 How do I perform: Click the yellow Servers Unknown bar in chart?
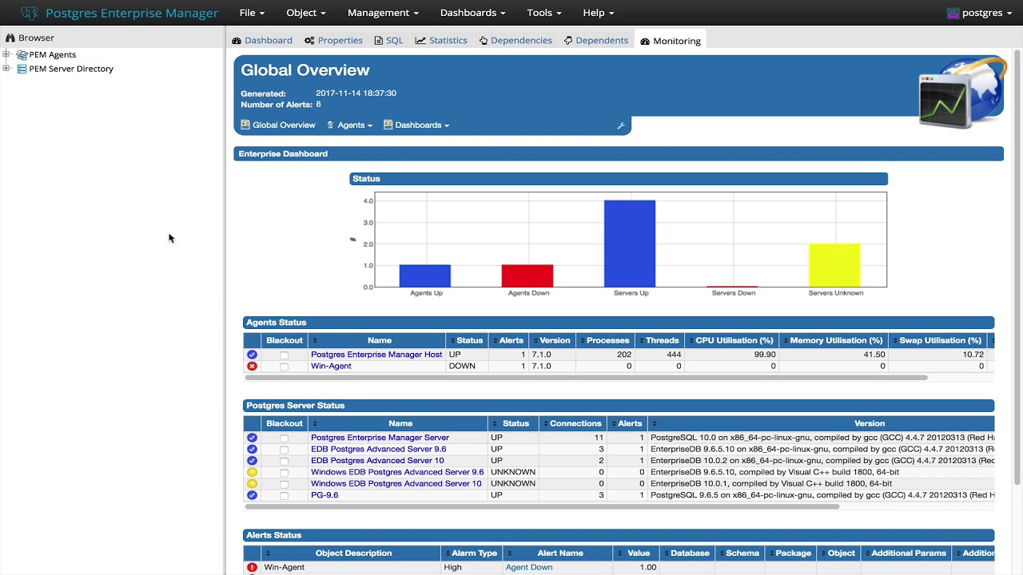(834, 265)
